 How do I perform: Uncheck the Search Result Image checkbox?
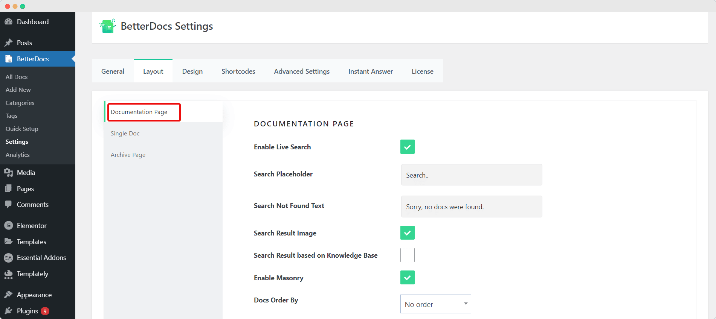point(408,233)
